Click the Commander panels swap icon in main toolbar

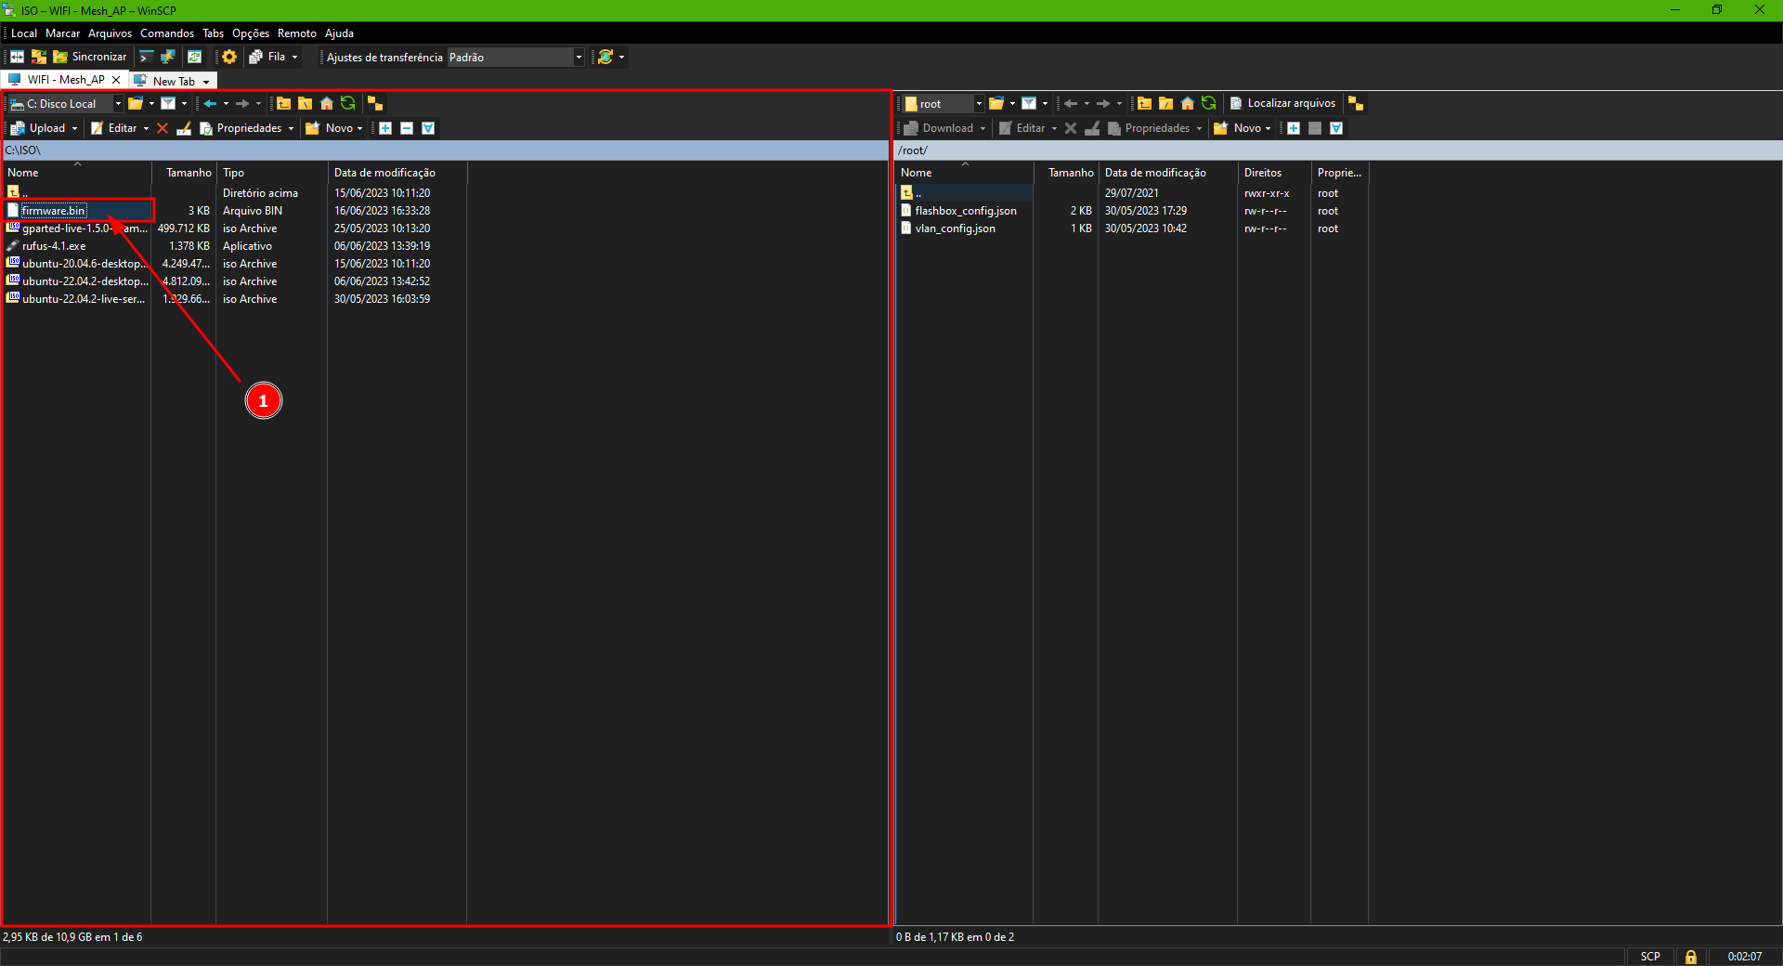click(17, 57)
